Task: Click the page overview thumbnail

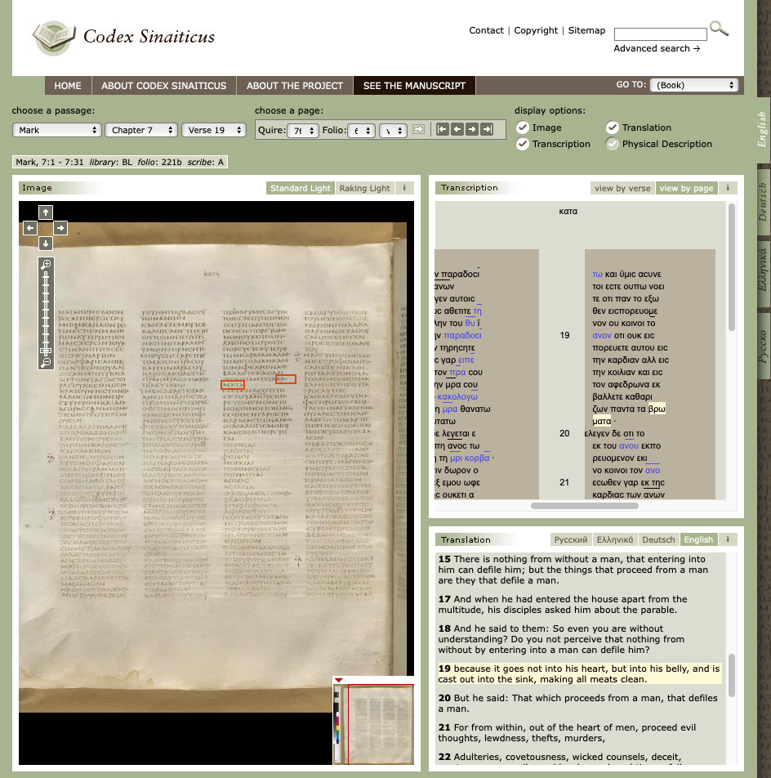Action: [x=381, y=724]
